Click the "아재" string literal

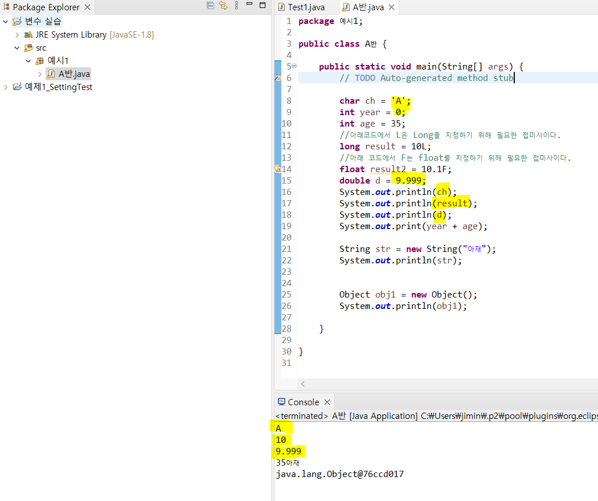coord(474,249)
